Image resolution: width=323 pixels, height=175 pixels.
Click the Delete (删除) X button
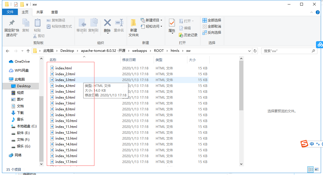click(107, 26)
